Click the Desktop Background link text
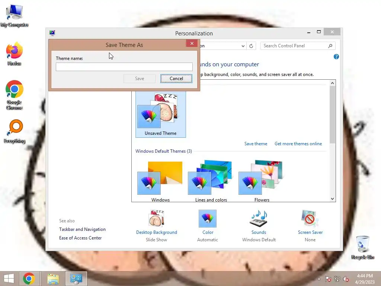Viewport: 381px width, 286px height. [157, 232]
